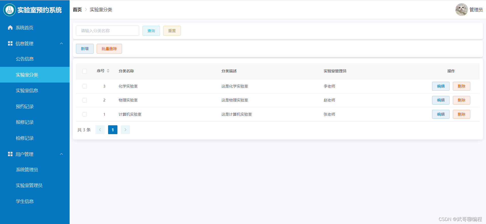Screen dimensions: 486x224
Task: Open the 报修记录 menu item
Action: 35,122
